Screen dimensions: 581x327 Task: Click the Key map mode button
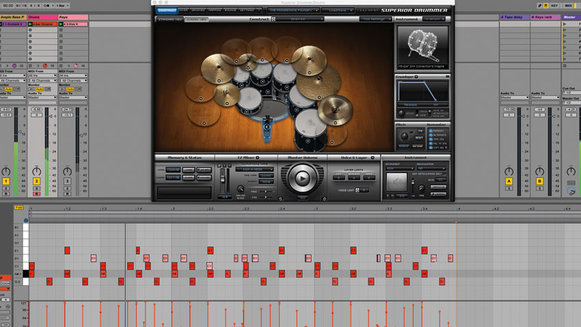pos(554,5)
